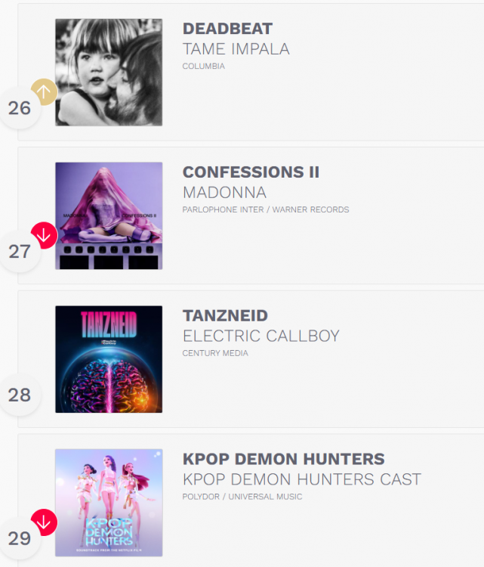
Task: Click the ELECTRIC CALLBOY artist name
Action: point(261,336)
